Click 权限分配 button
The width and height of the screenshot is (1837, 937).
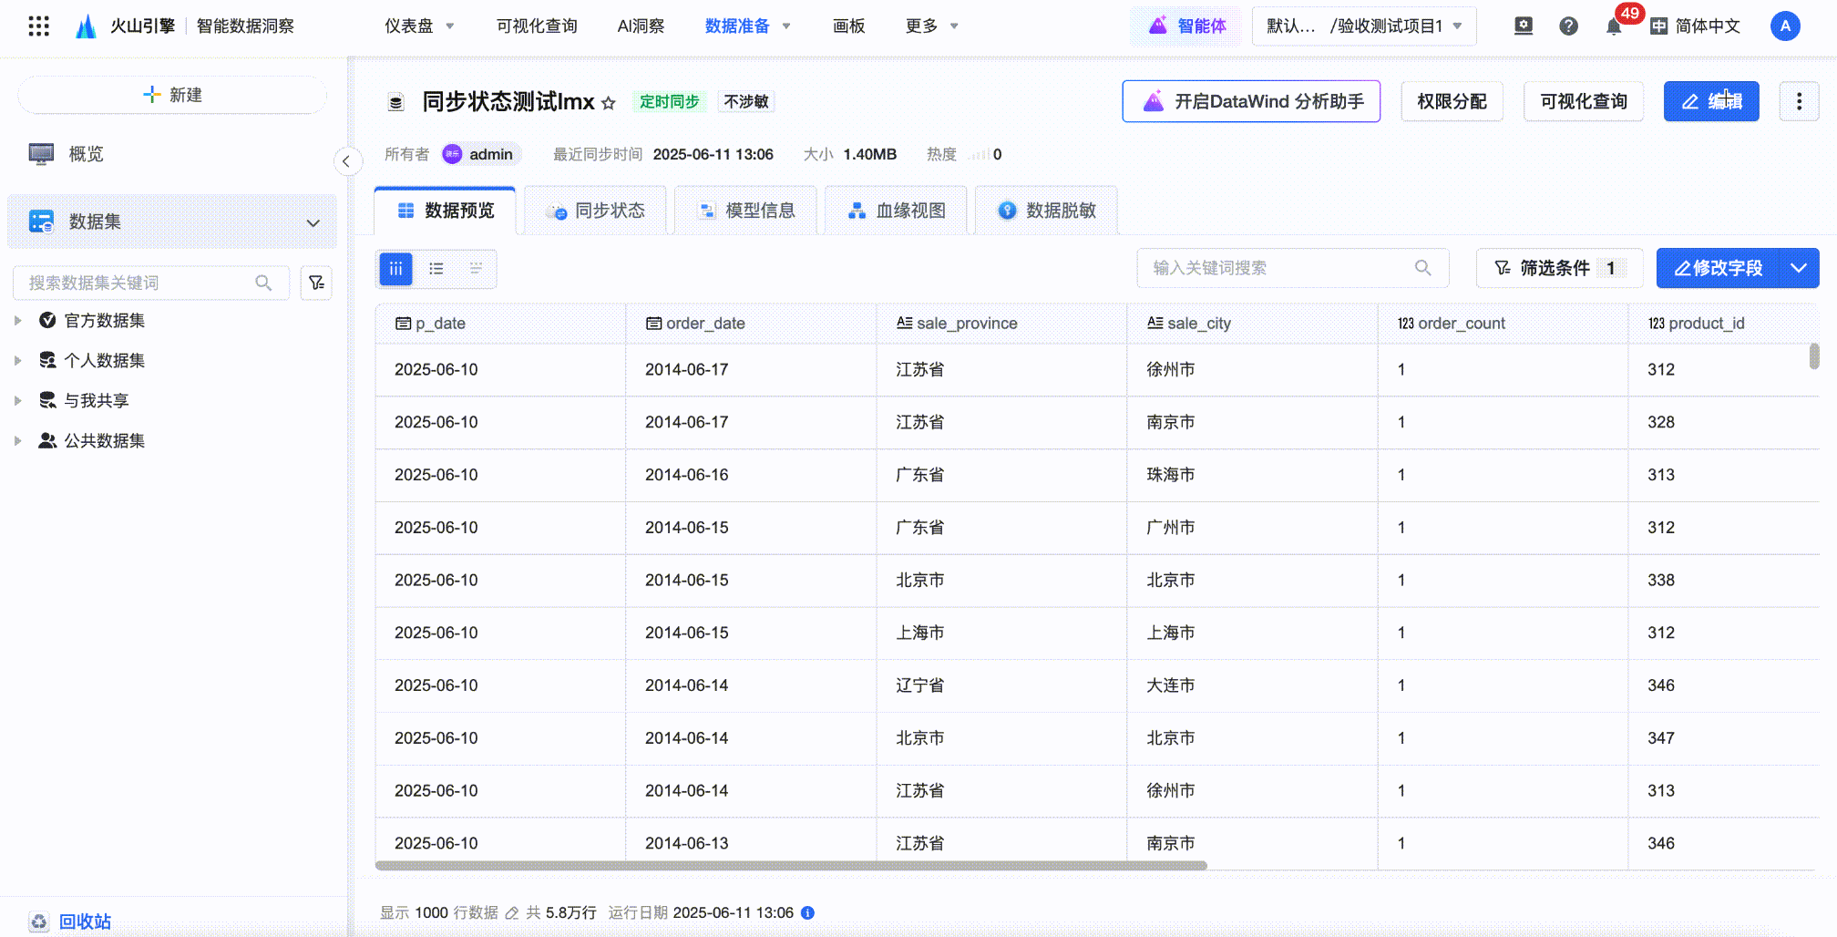click(x=1452, y=101)
